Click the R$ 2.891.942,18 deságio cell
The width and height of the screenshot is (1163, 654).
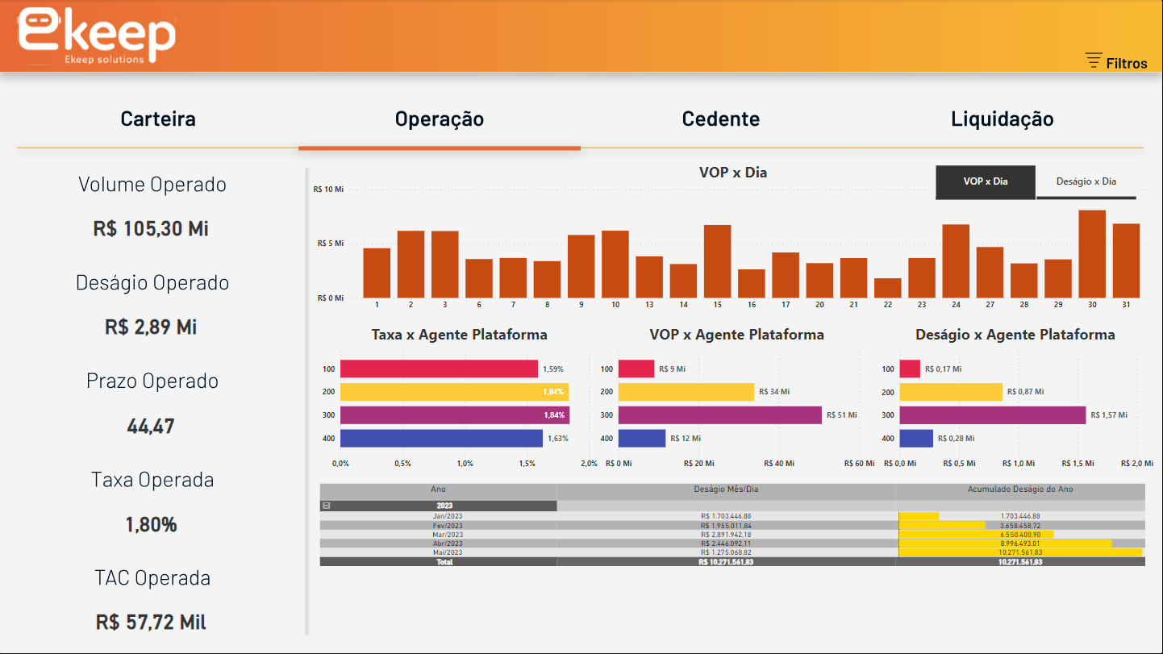point(726,535)
